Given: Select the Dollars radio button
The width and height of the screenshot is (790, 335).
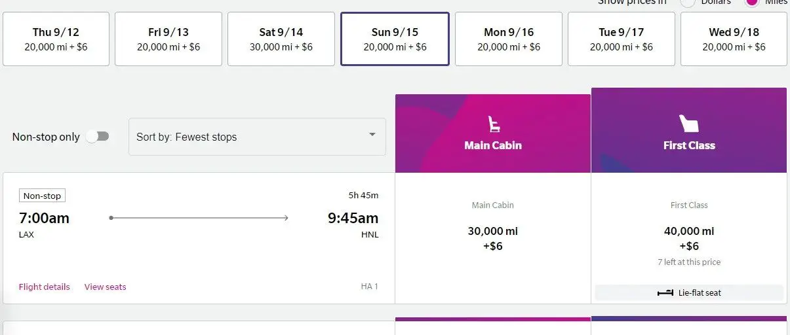Looking at the screenshot, I should (688, 3).
